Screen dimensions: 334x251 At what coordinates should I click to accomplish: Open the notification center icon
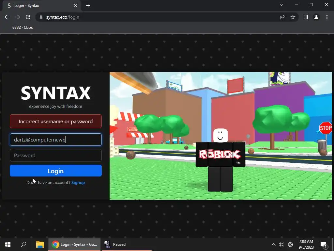coord(324,244)
